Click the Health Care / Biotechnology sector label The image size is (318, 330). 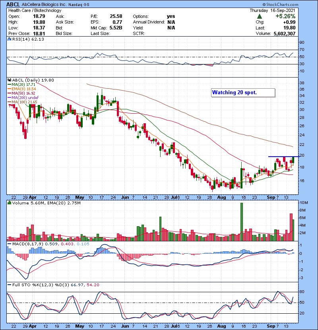click(x=35, y=10)
